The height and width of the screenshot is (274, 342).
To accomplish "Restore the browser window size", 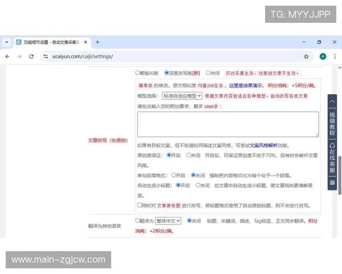I will [319, 42].
